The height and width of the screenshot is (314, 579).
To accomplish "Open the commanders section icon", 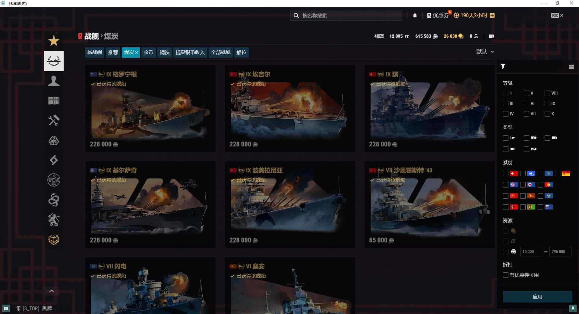I will [54, 81].
